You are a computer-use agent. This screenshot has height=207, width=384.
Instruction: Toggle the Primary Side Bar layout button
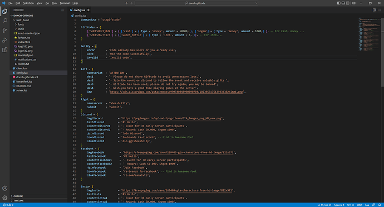click(x=339, y=3)
